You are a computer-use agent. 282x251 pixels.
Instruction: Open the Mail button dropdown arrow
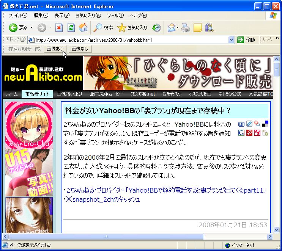(x=178, y=28)
